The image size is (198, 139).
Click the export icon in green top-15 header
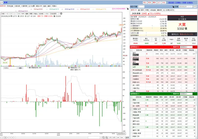pos(194,94)
